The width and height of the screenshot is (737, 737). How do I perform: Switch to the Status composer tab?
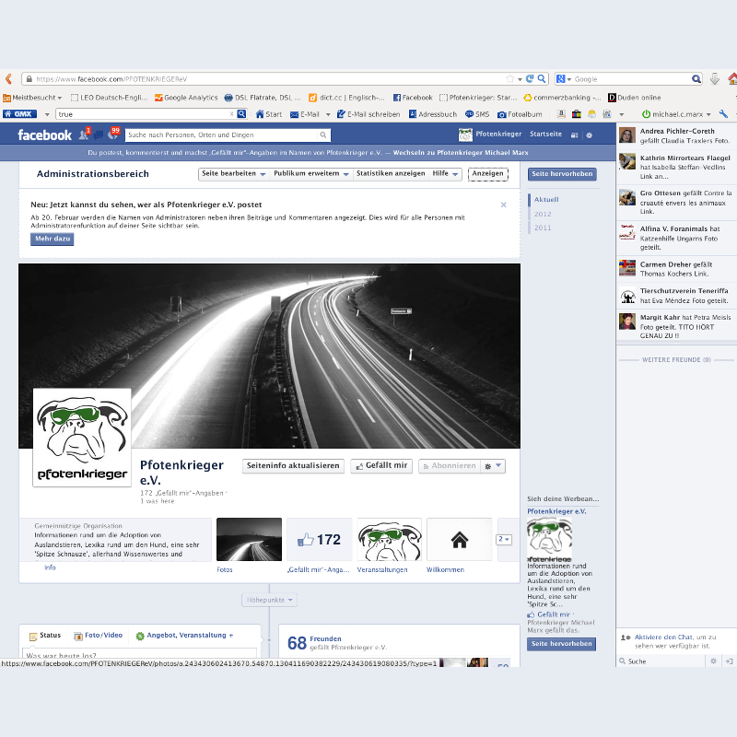[45, 636]
